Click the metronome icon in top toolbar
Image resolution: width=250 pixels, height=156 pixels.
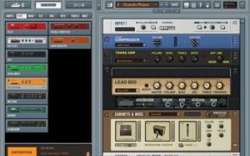tap(207, 5)
